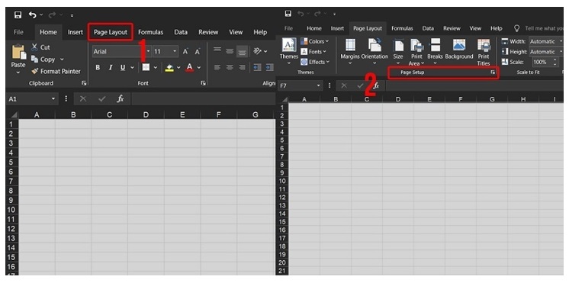Screen dimensions: 569x283
Task: Click Scale 100% spinner field
Action: pos(545,62)
